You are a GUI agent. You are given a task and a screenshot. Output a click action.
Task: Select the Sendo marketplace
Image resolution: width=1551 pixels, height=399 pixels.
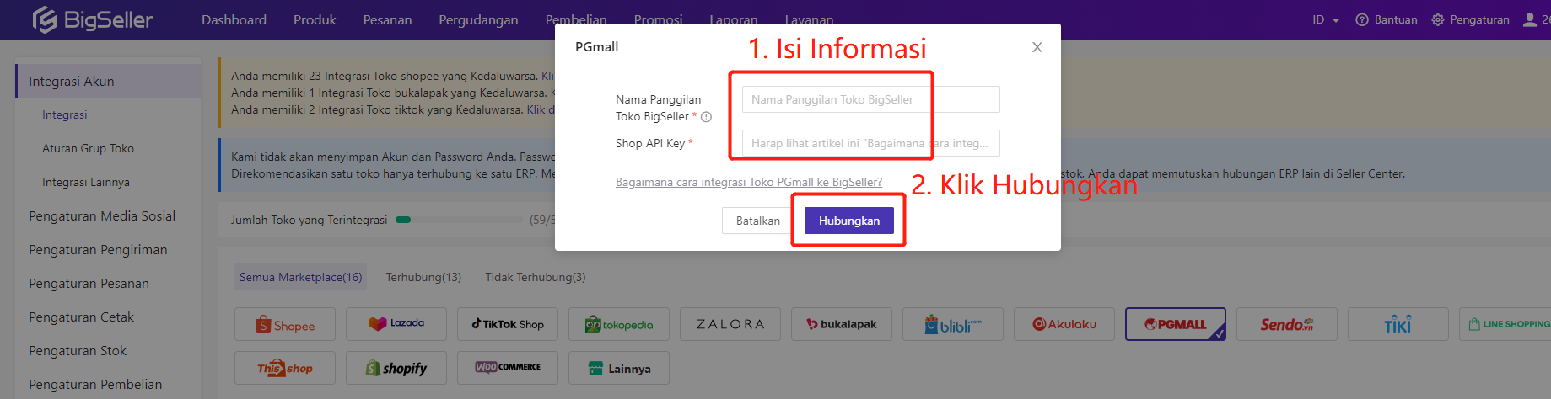click(x=1287, y=324)
